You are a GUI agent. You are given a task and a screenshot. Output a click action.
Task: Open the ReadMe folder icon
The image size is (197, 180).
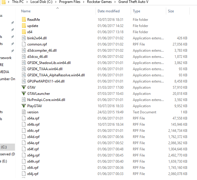pos(24,19)
